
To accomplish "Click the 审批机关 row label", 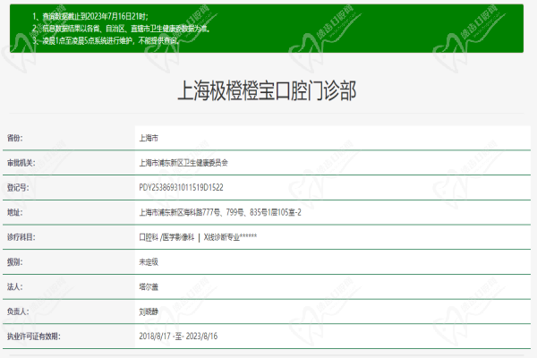I will 20,163.
